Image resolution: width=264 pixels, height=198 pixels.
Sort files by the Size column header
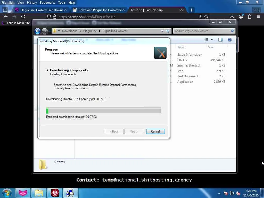pyautogui.click(x=217, y=47)
